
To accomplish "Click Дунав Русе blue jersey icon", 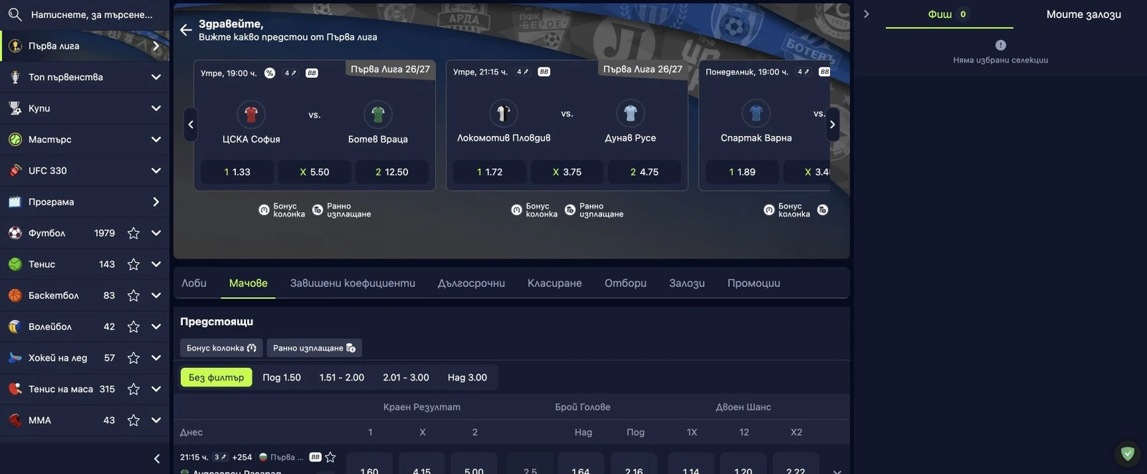I will pyautogui.click(x=630, y=113).
